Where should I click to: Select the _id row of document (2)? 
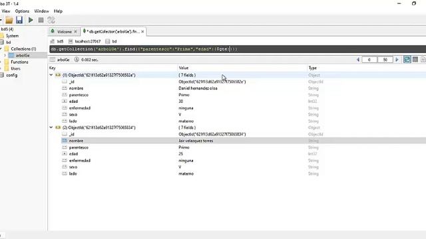(238, 134)
